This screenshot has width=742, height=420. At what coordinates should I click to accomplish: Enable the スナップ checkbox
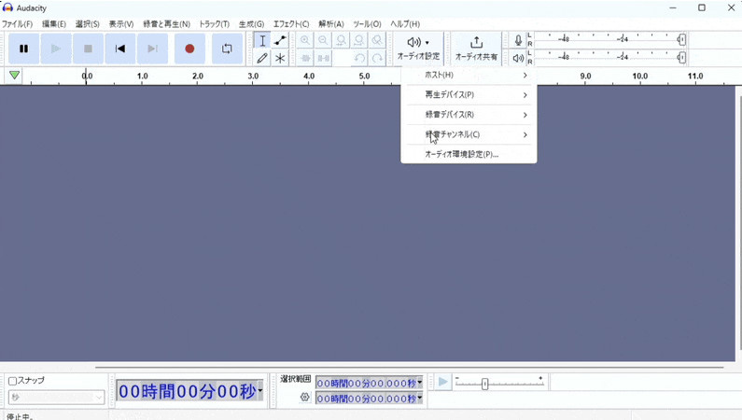coord(13,381)
